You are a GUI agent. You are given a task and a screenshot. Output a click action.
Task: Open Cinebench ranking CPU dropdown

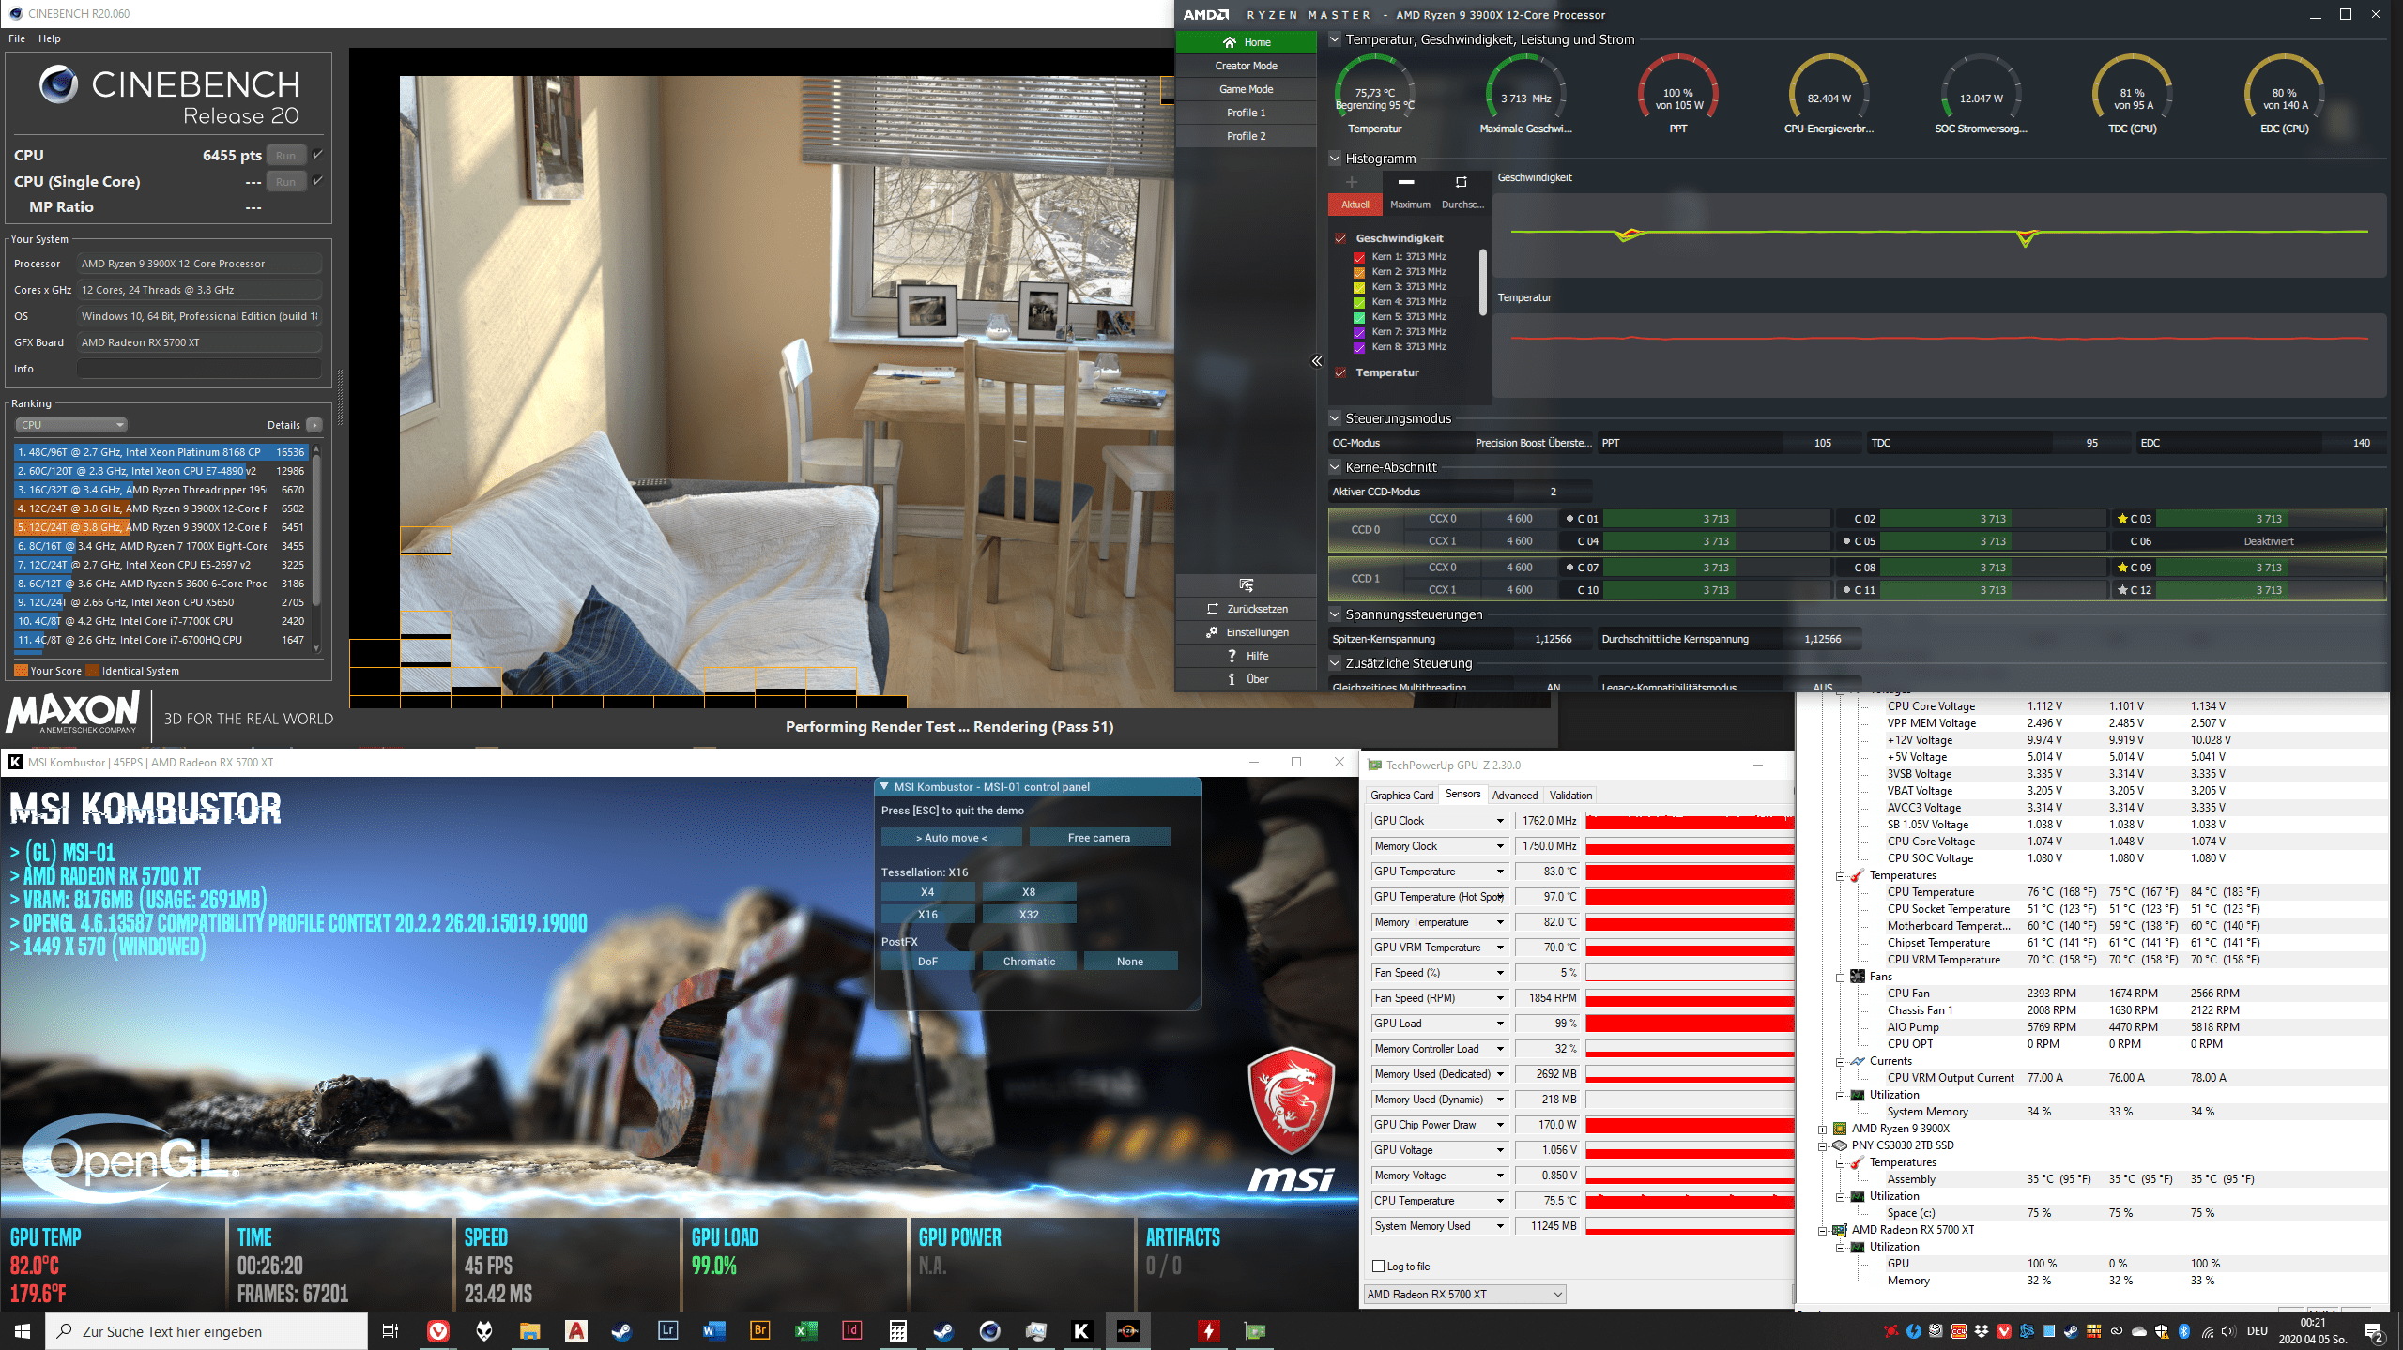[x=71, y=425]
